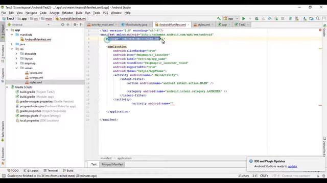Switch to Merged Manifest bottom tab
This screenshot has height=183, width=327.
pyautogui.click(x=112, y=165)
